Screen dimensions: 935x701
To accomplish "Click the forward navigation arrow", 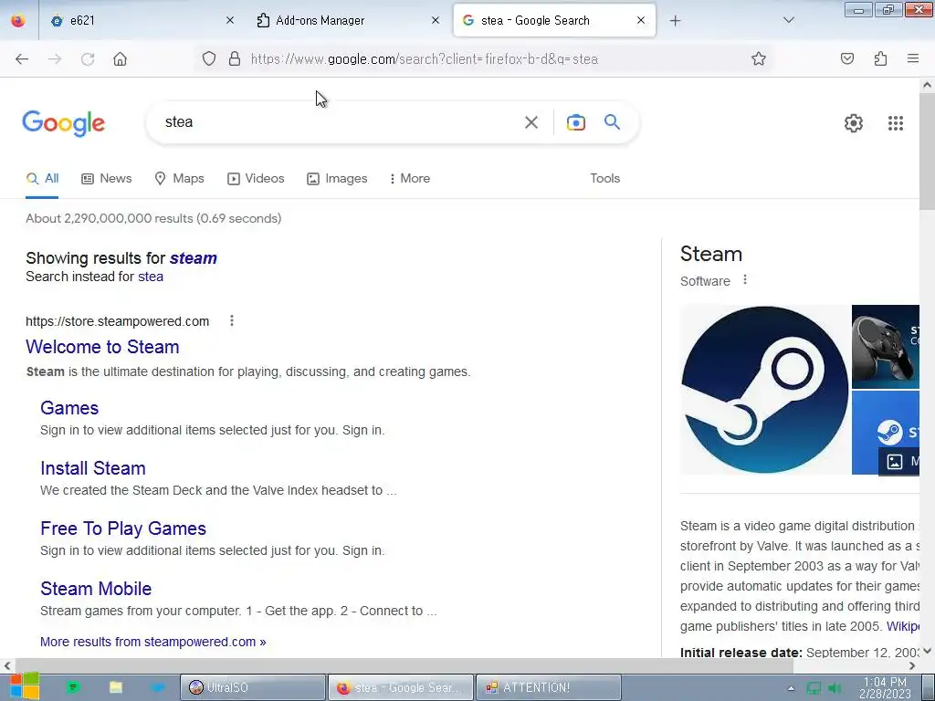I will tap(55, 59).
